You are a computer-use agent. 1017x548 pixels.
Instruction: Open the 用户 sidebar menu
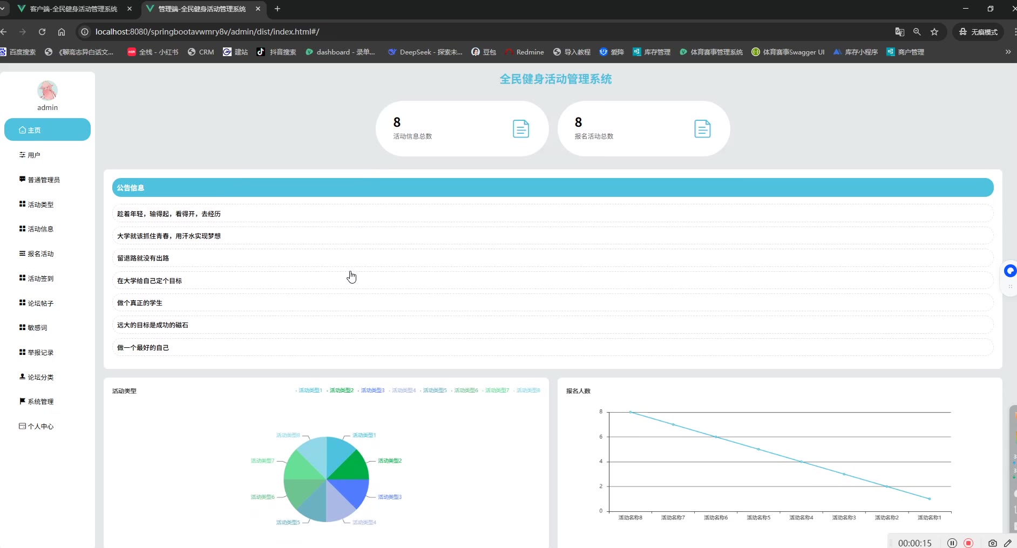tap(33, 155)
